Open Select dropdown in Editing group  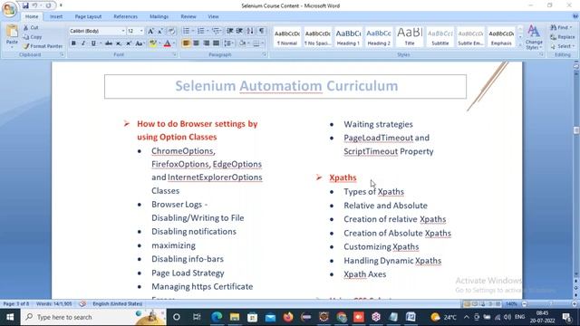tap(562, 46)
